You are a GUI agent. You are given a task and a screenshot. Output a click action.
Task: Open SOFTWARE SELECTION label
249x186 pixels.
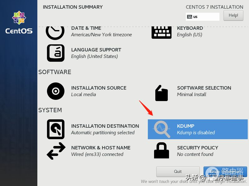point(204,88)
